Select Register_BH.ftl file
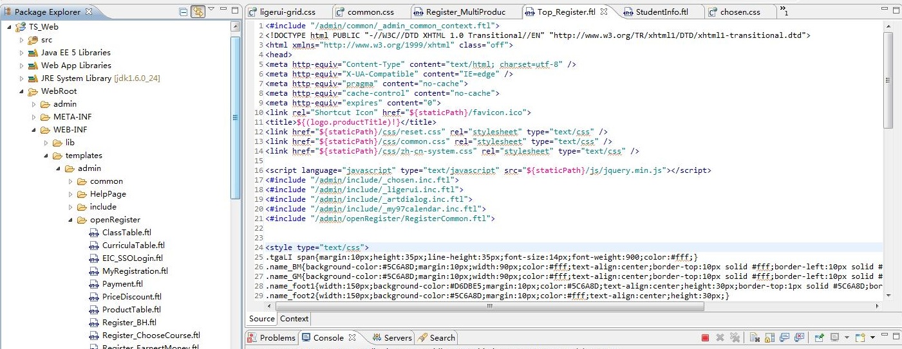 pos(129,323)
